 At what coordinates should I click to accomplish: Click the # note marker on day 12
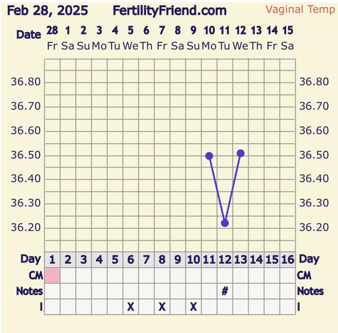pyautogui.click(x=225, y=291)
